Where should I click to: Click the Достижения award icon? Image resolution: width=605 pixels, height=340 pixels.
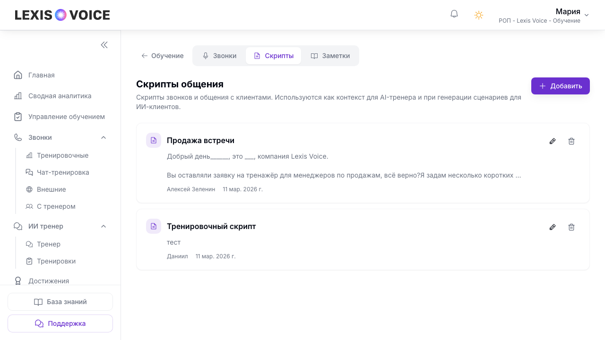coord(18,281)
